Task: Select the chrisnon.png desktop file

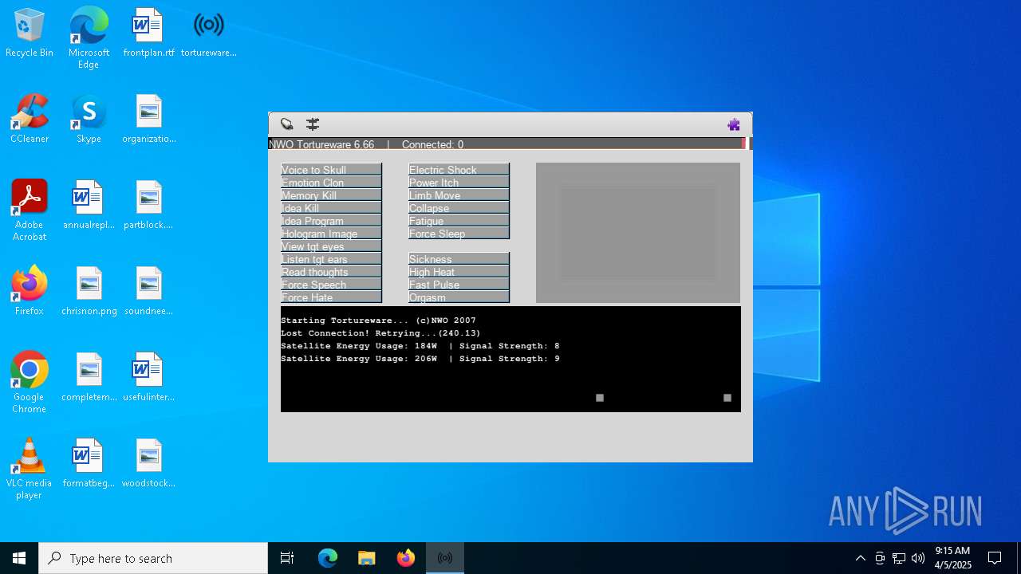Action: tap(89, 291)
